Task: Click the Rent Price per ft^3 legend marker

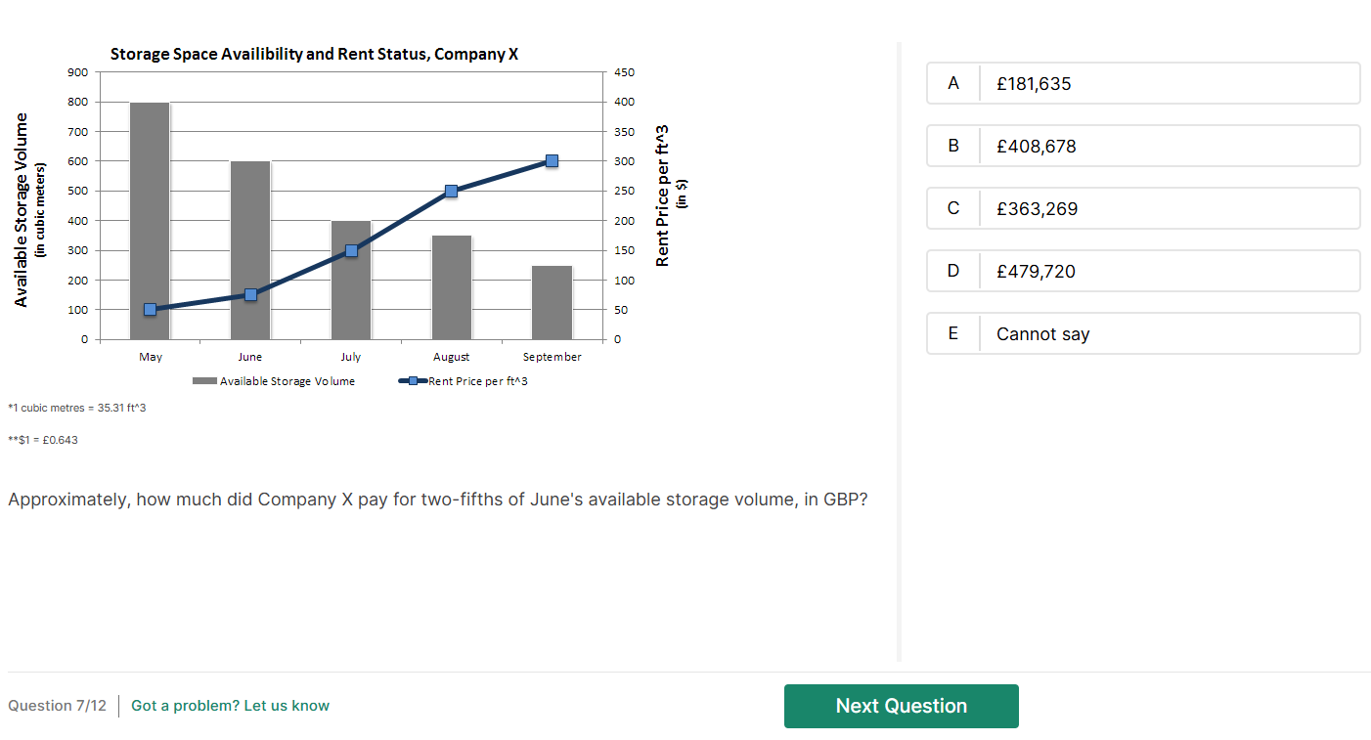Action: coord(413,381)
